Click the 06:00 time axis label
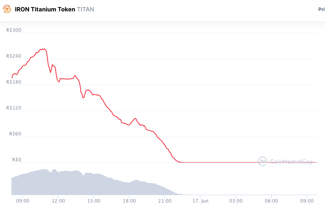The height and width of the screenshot is (210, 325). pyautogui.click(x=271, y=201)
